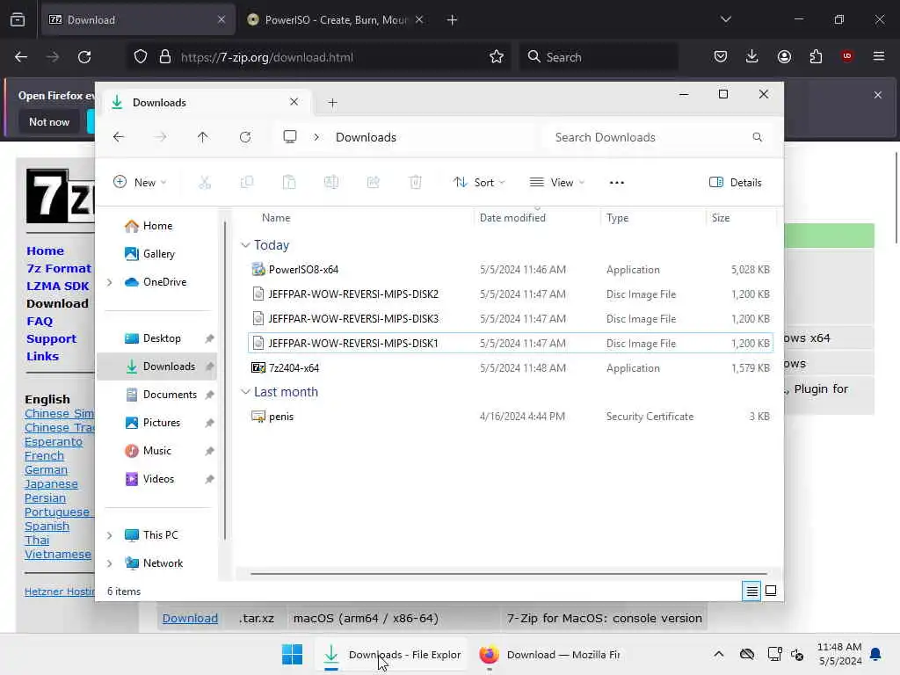Switch to PowerISO Firefox tab
The image size is (900, 675).
(336, 19)
